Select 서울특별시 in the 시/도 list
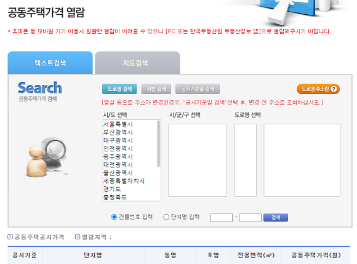This screenshot has height=264, width=357. click(x=118, y=124)
